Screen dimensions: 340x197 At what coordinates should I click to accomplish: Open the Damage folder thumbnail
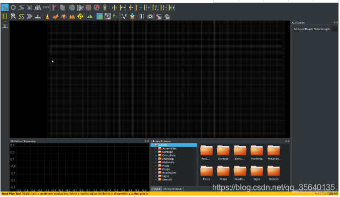pos(223,153)
